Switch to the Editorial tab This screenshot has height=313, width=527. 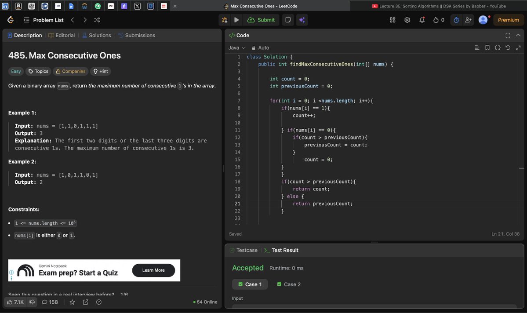[62, 35]
